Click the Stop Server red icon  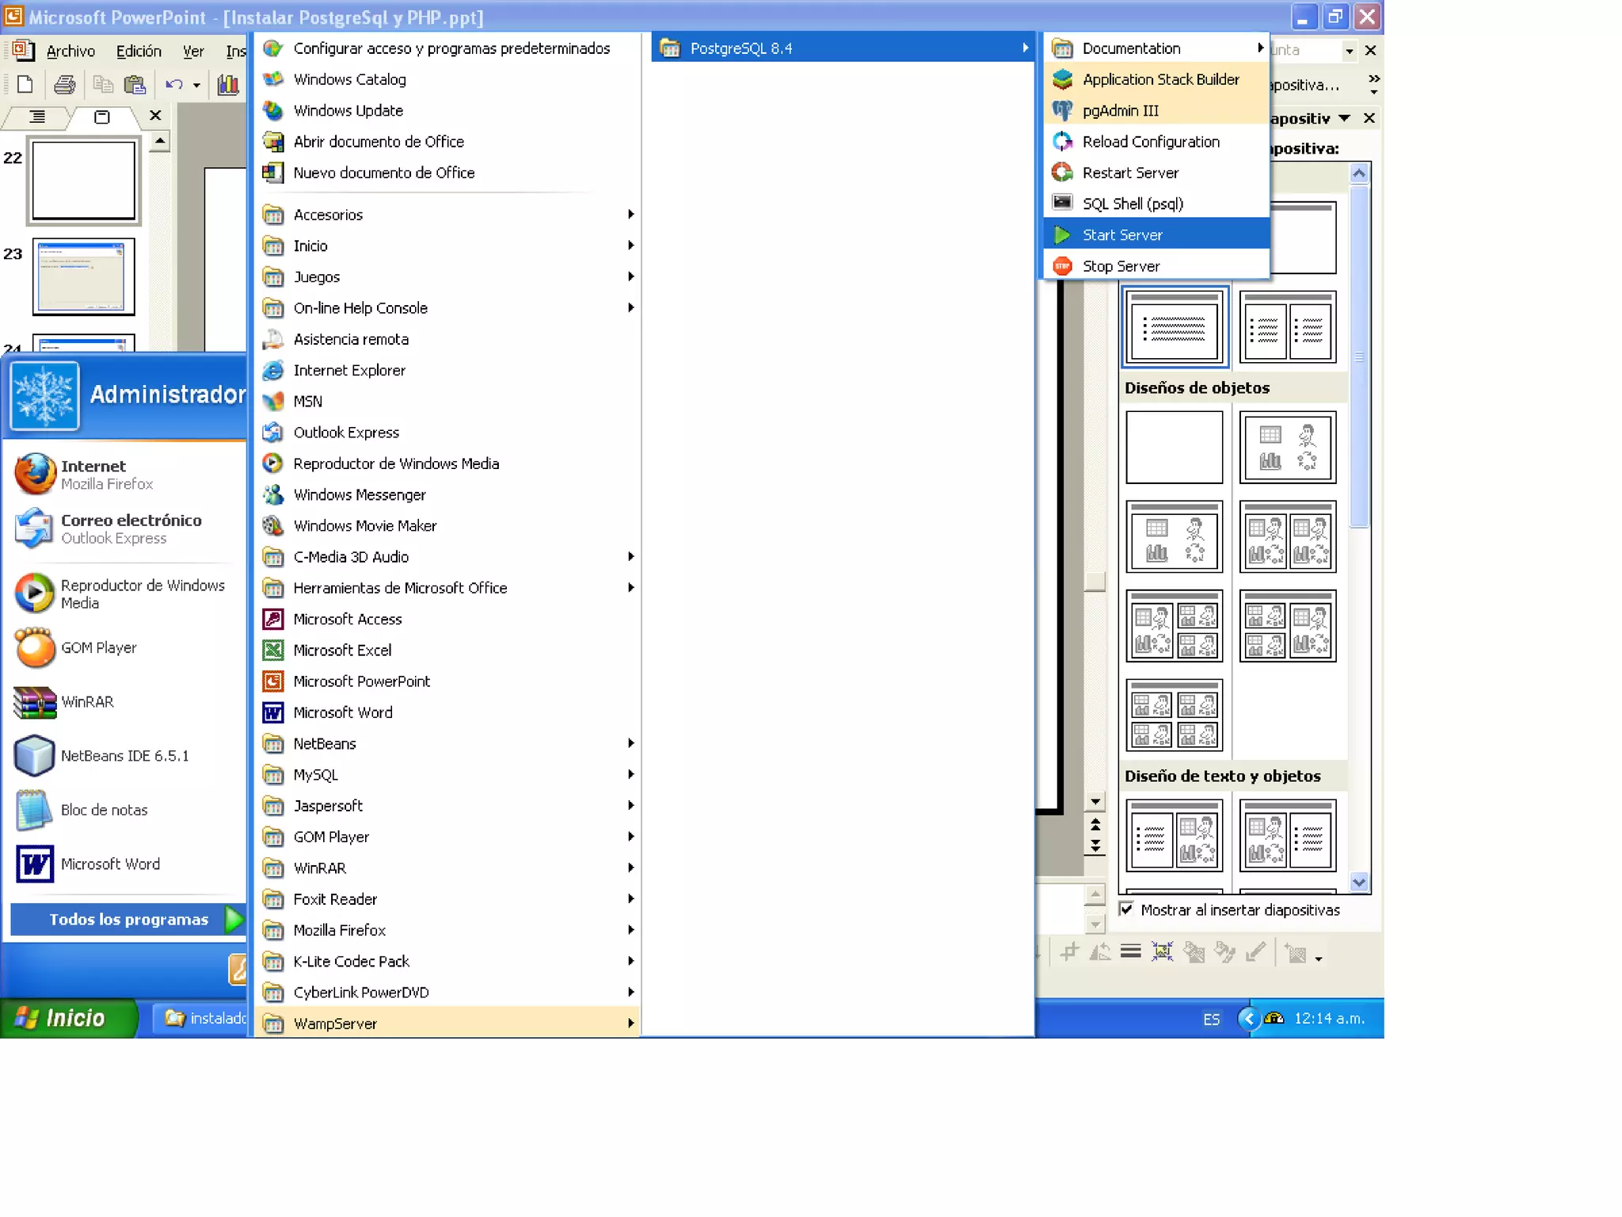click(x=1062, y=266)
